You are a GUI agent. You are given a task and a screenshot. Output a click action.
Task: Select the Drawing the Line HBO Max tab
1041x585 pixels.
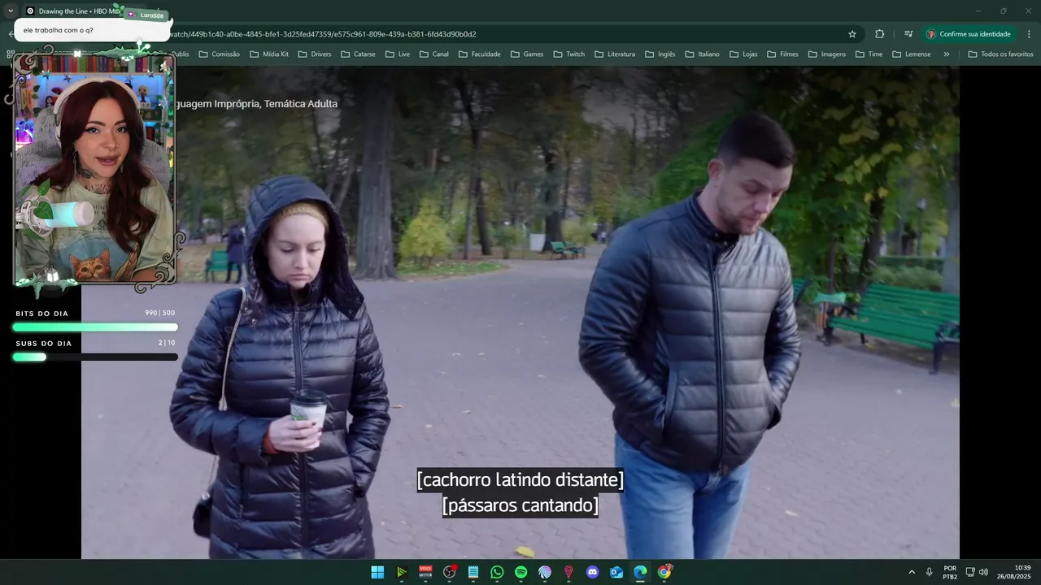81,11
